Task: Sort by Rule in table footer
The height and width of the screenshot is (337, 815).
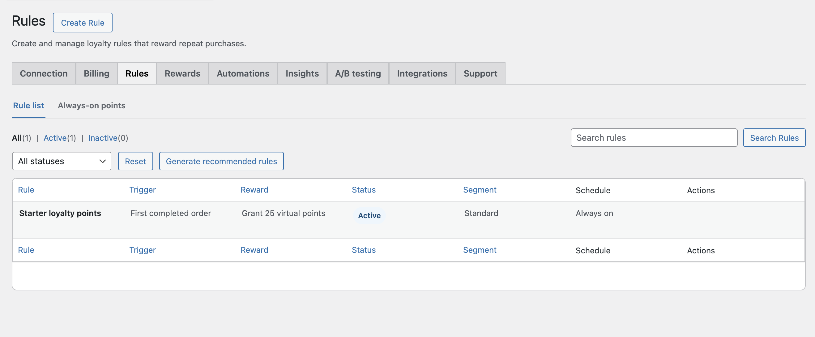Action: tap(26, 250)
